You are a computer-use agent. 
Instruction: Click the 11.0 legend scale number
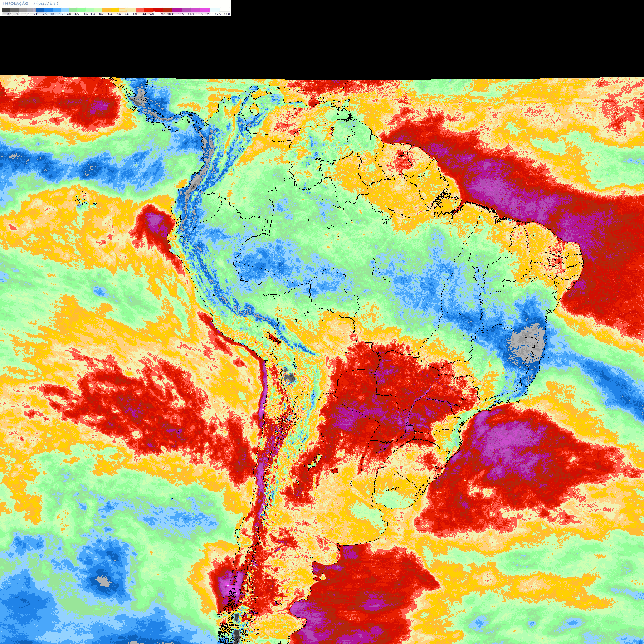[191, 14]
